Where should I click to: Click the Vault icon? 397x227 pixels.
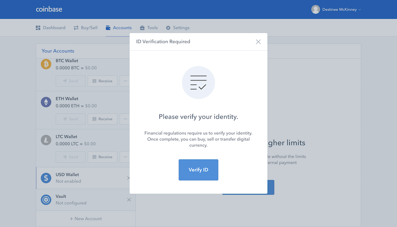click(x=46, y=200)
